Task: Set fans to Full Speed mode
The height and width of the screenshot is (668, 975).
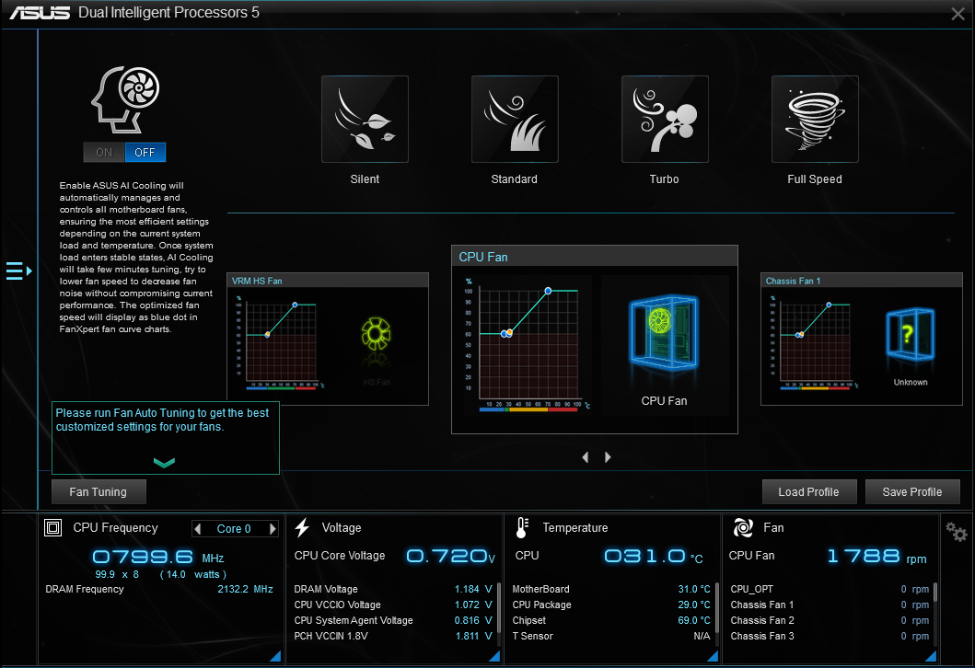Action: pyautogui.click(x=814, y=119)
